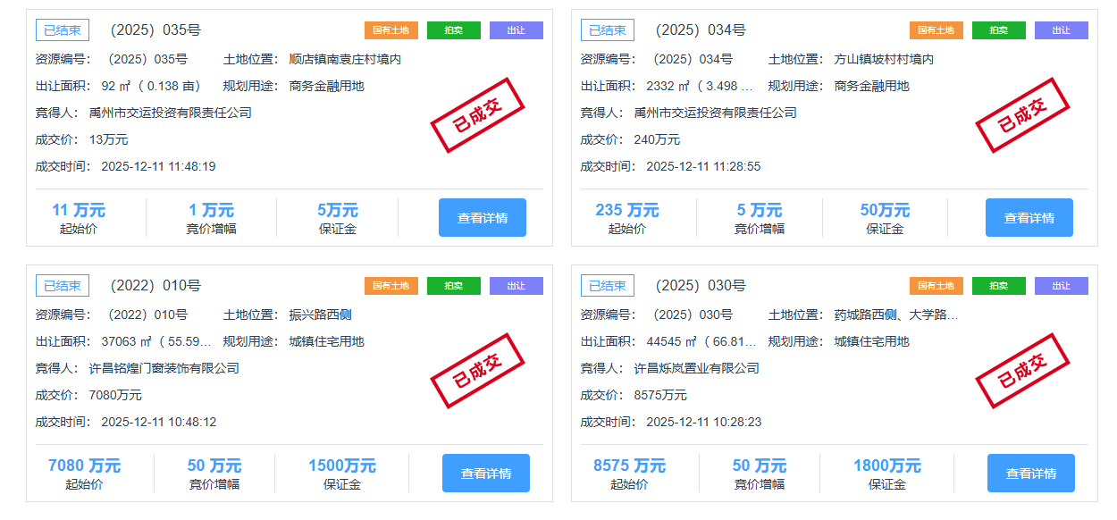This screenshot has height=520, width=1117.
Task: Click the title (2025) 030号
Action: point(701,286)
